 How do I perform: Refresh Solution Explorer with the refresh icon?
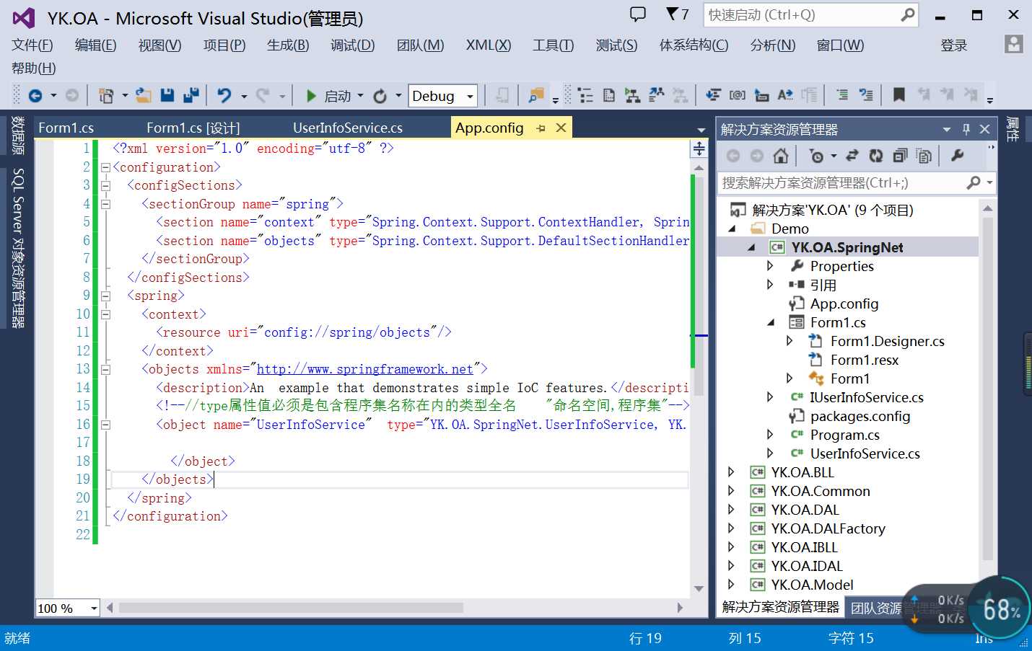click(x=876, y=156)
